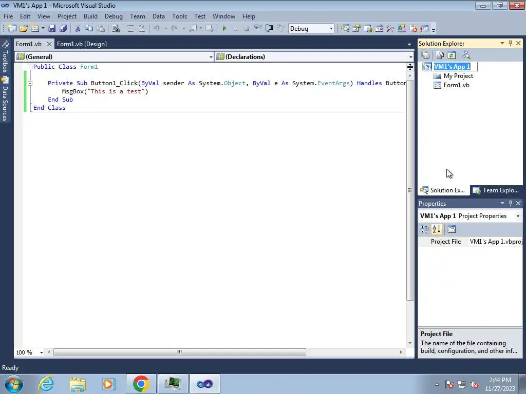
Task: Select My Project in Solution Explorer
Action: point(458,76)
